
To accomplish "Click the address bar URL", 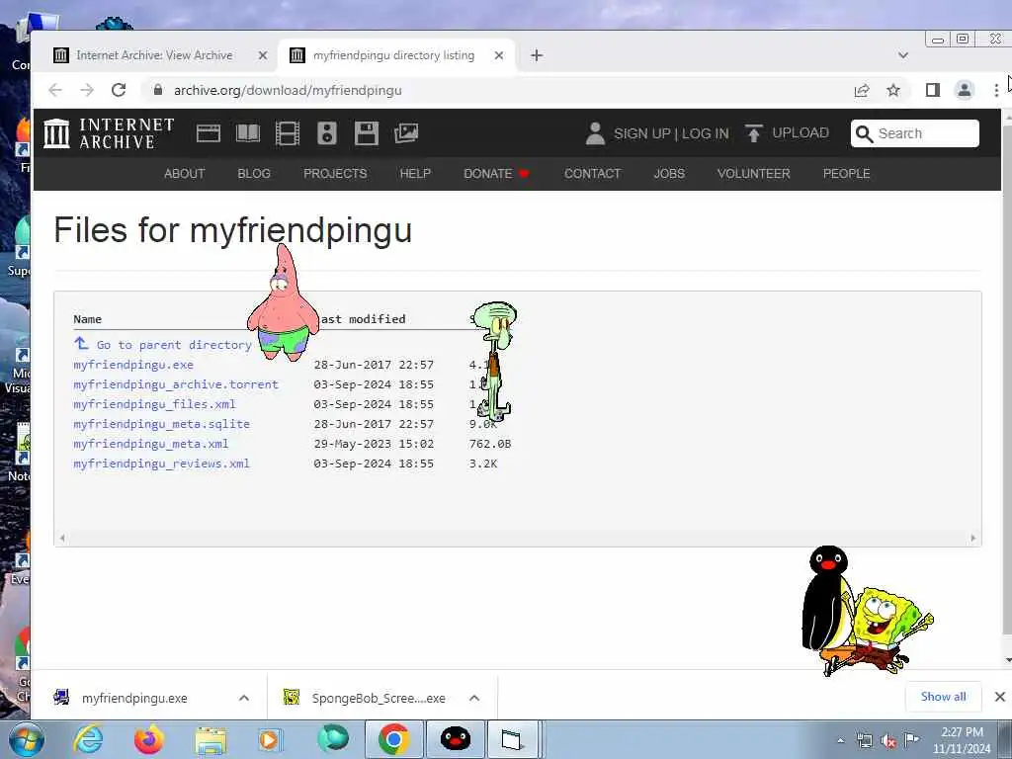I will [288, 90].
